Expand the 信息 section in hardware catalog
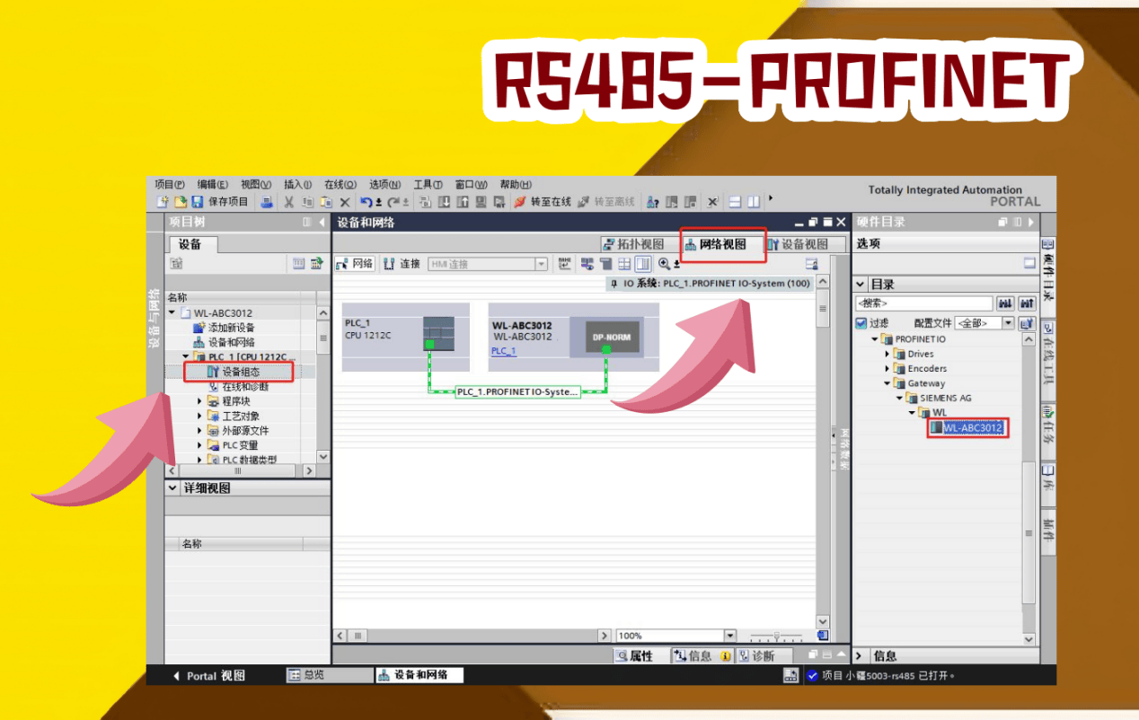1139x720 pixels. click(x=860, y=656)
